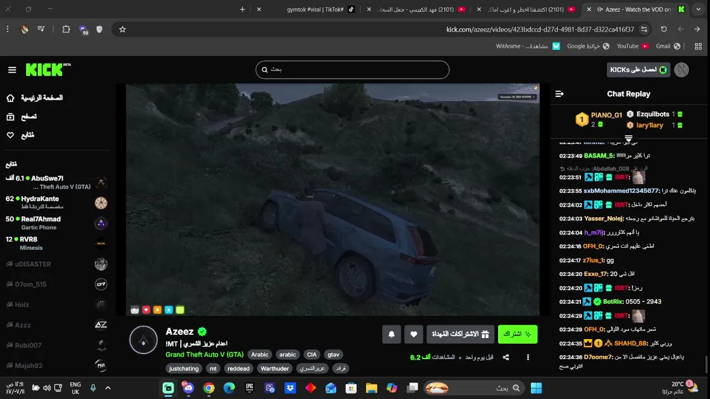
Task: Click the Windows Start button
Action: pyautogui.click(x=536, y=388)
